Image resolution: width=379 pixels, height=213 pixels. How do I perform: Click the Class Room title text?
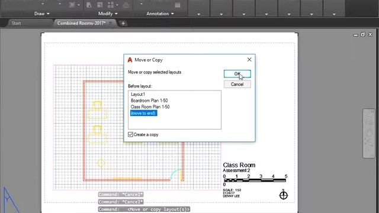pos(239,165)
